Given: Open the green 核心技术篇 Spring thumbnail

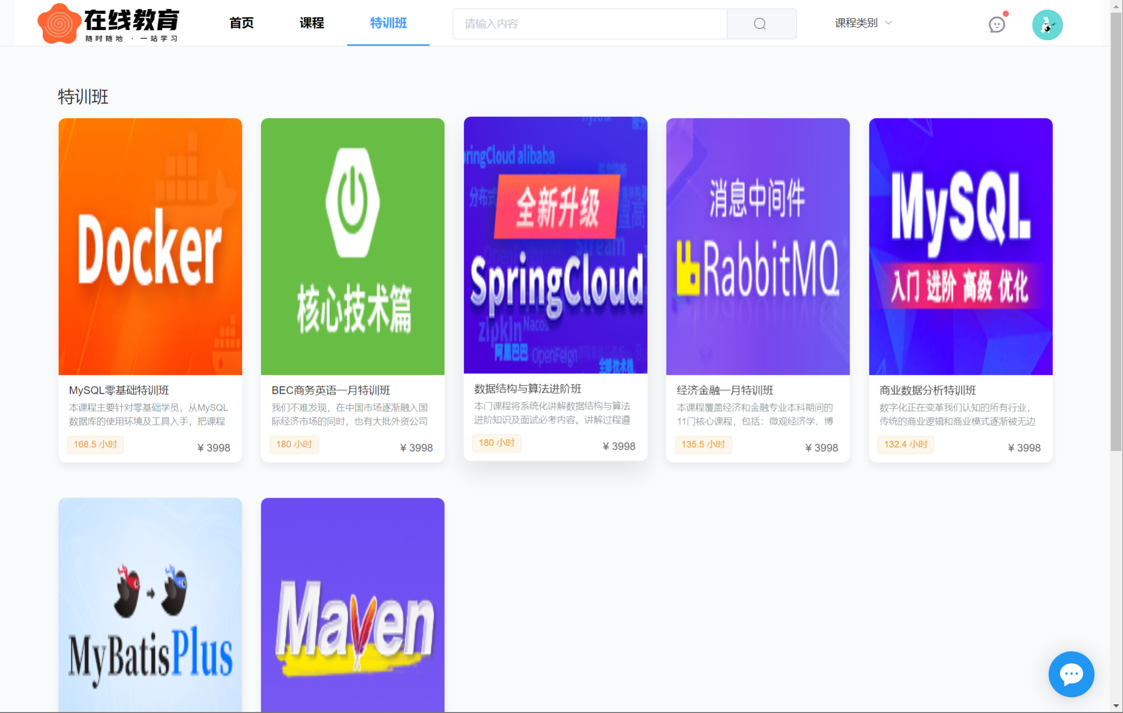Looking at the screenshot, I should click(352, 246).
